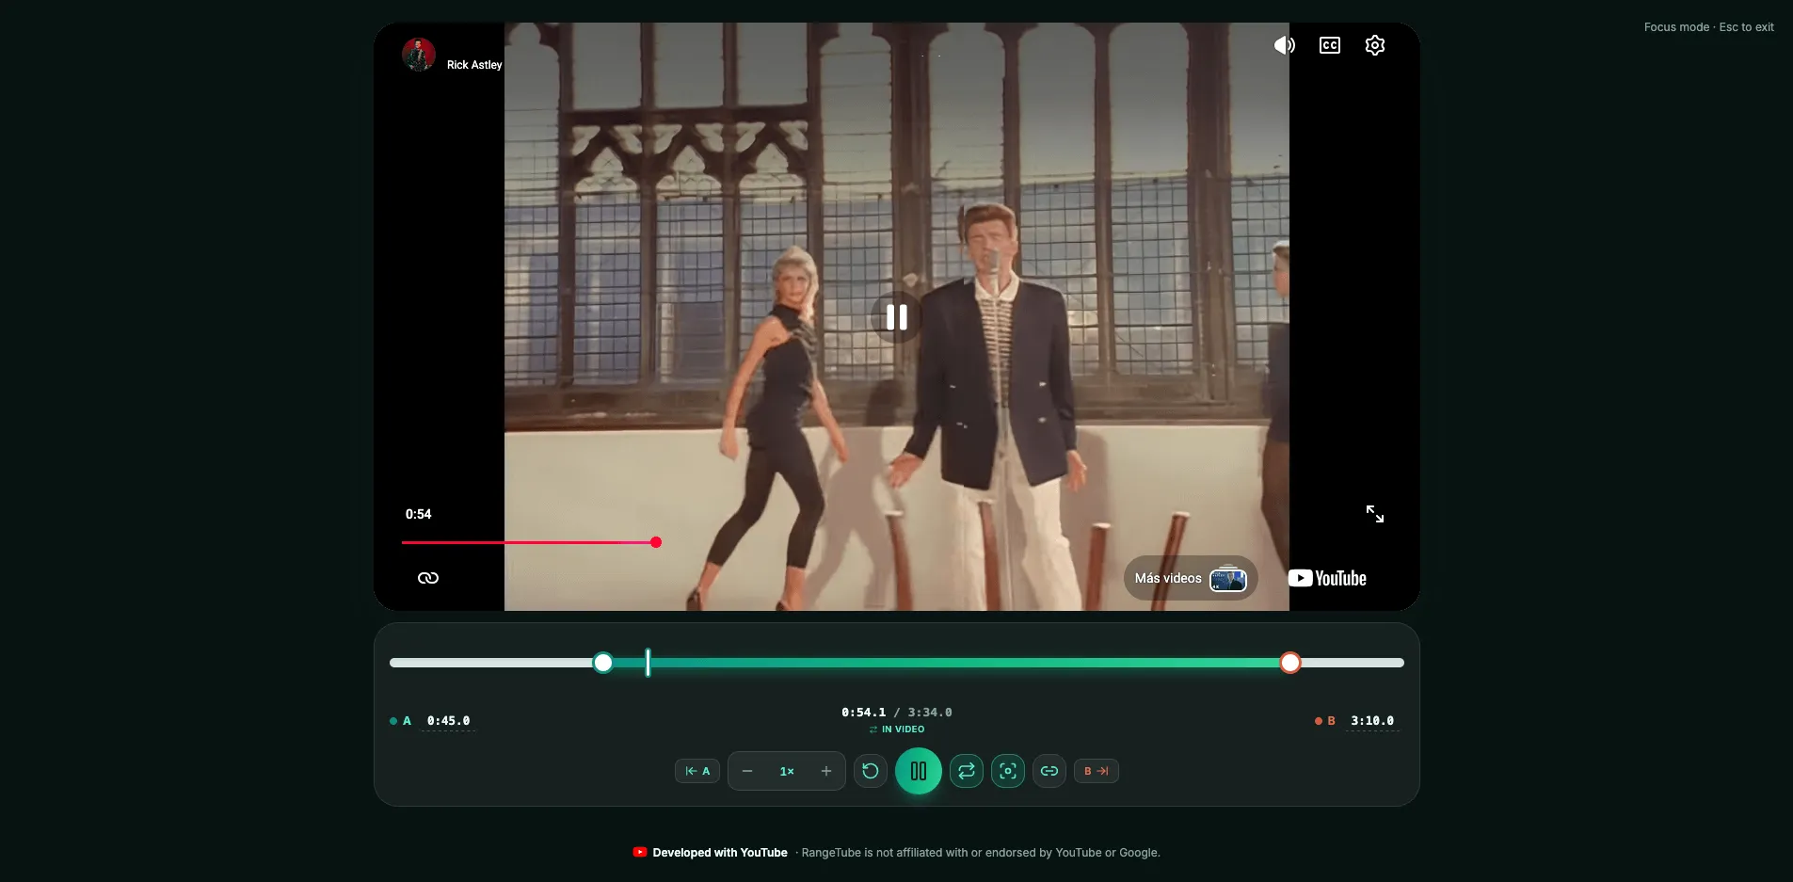Toggle loop repeat mode
This screenshot has height=882, width=1793.
(x=967, y=771)
